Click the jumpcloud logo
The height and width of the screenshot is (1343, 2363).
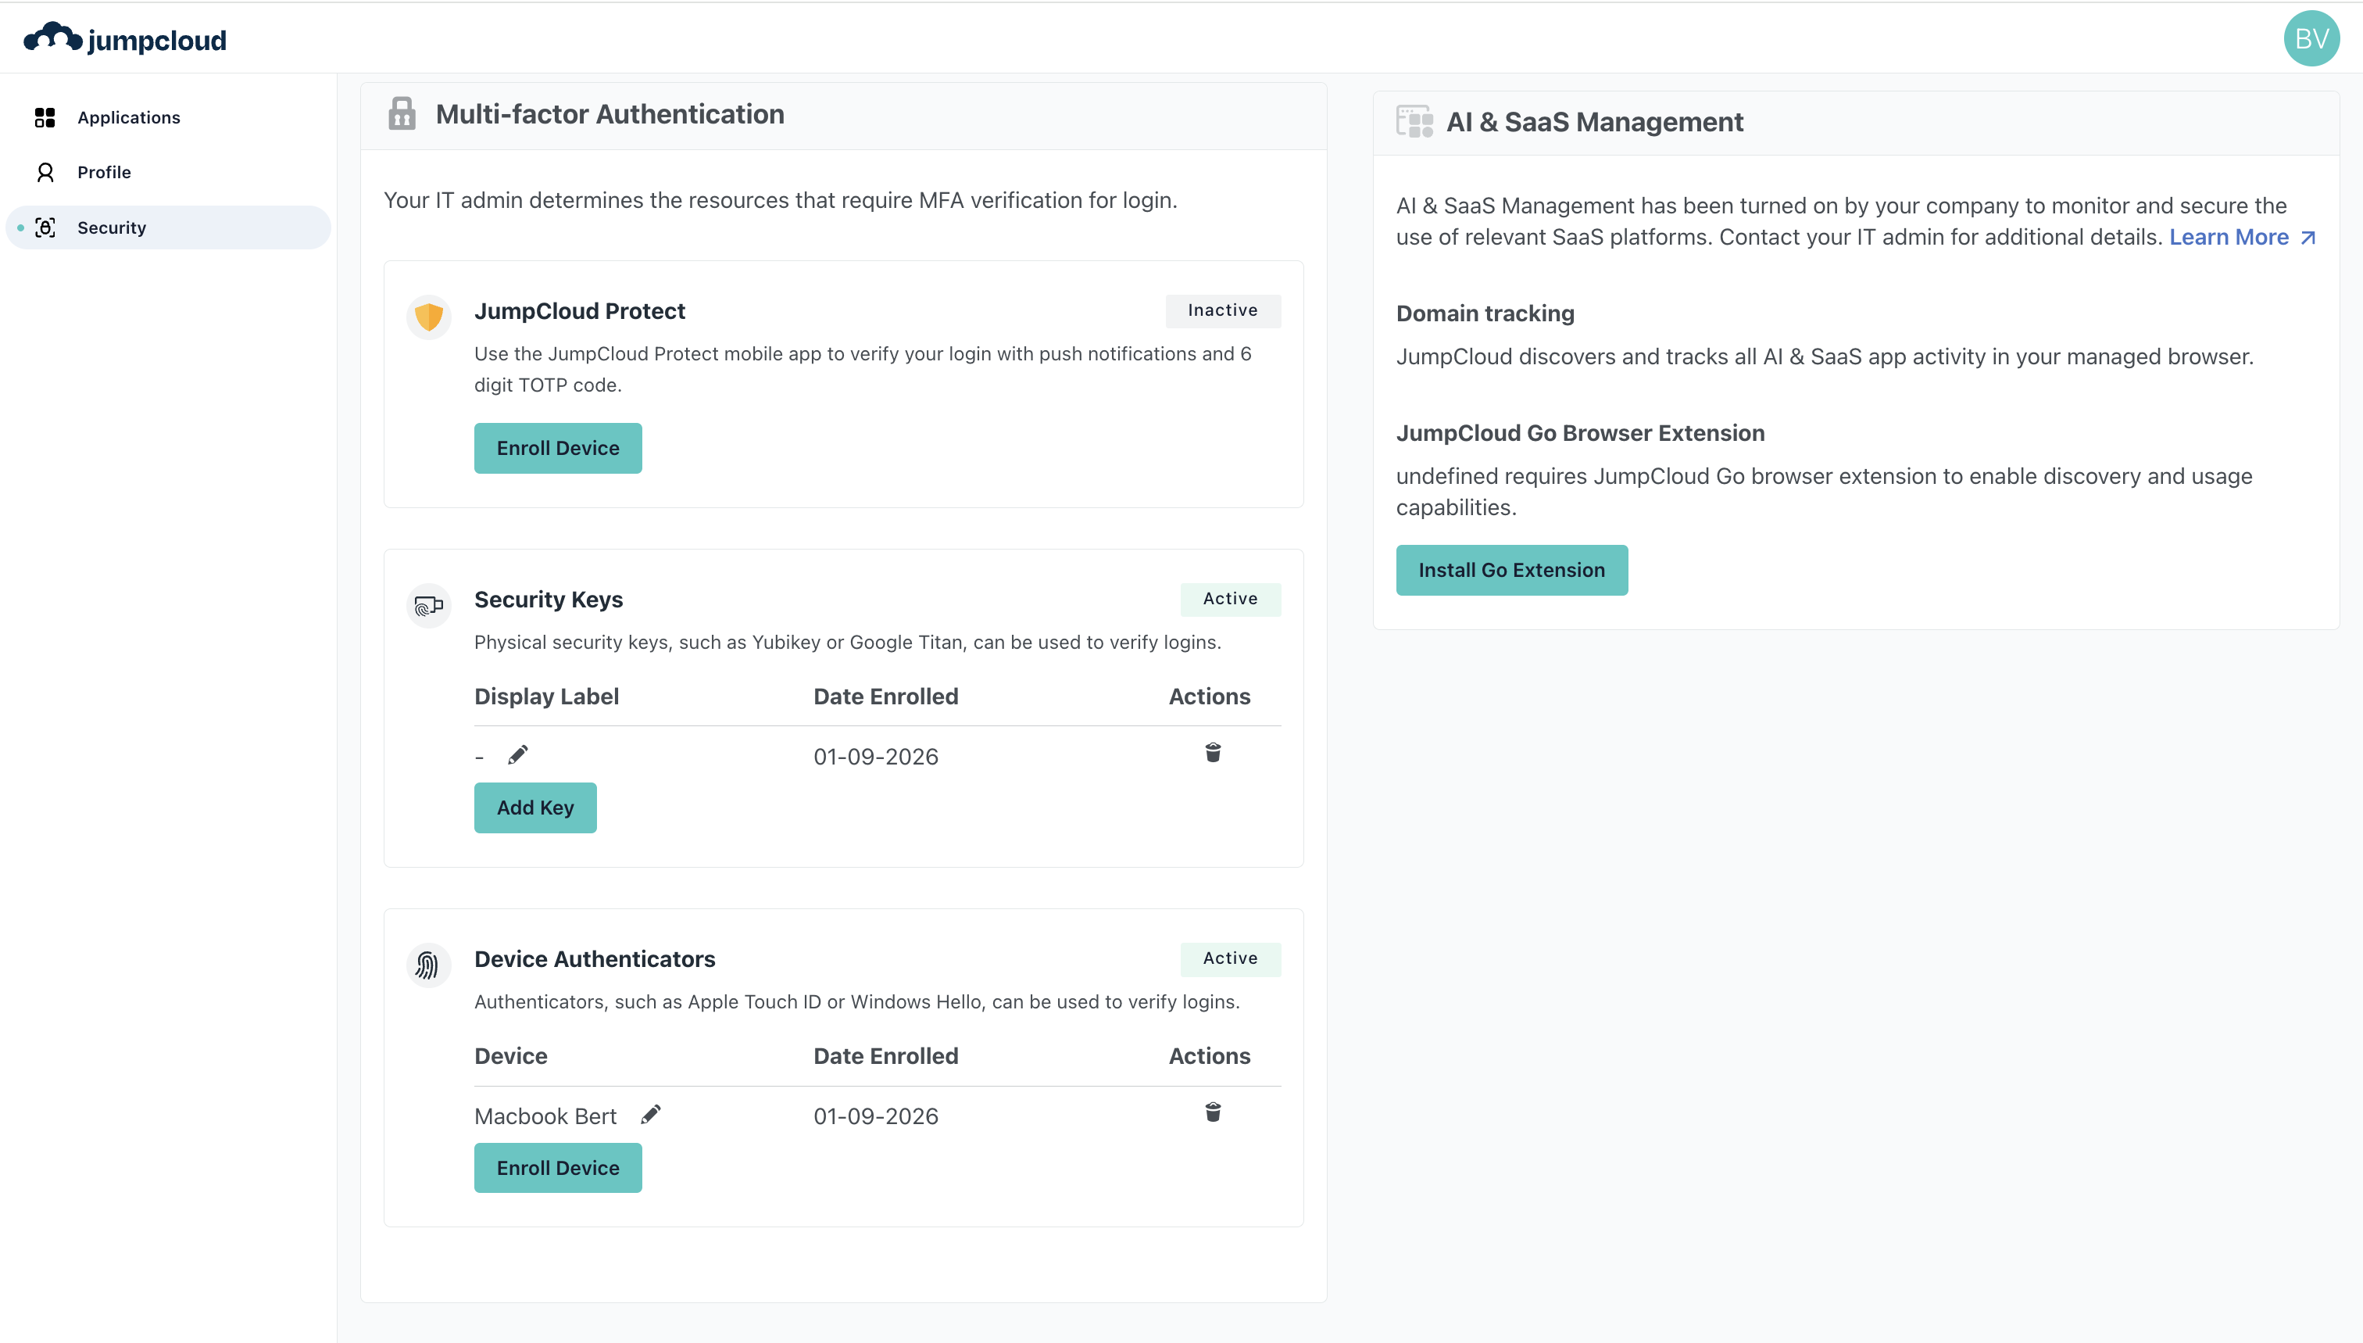(125, 40)
